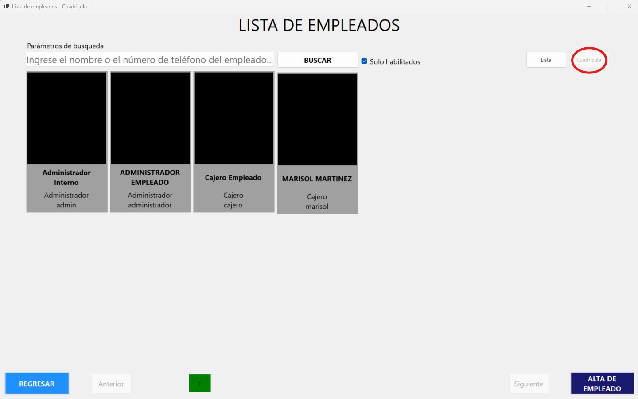This screenshot has width=638, height=399.
Task: Switch to Lista view
Action: click(x=546, y=60)
